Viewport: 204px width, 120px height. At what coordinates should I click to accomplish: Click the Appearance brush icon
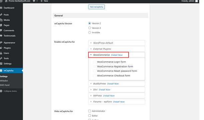(1, 43)
